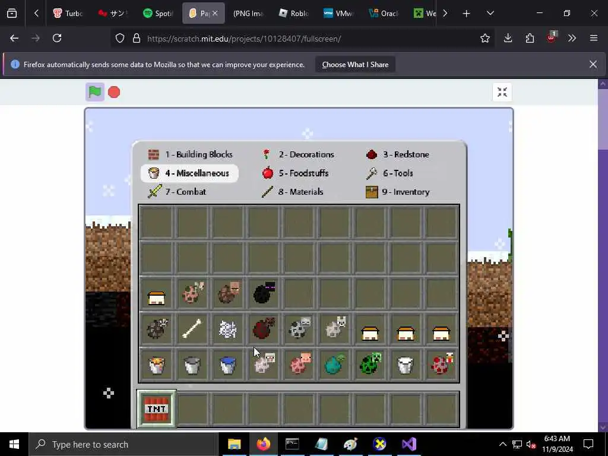Open Visual Studio from the taskbar

(409, 444)
